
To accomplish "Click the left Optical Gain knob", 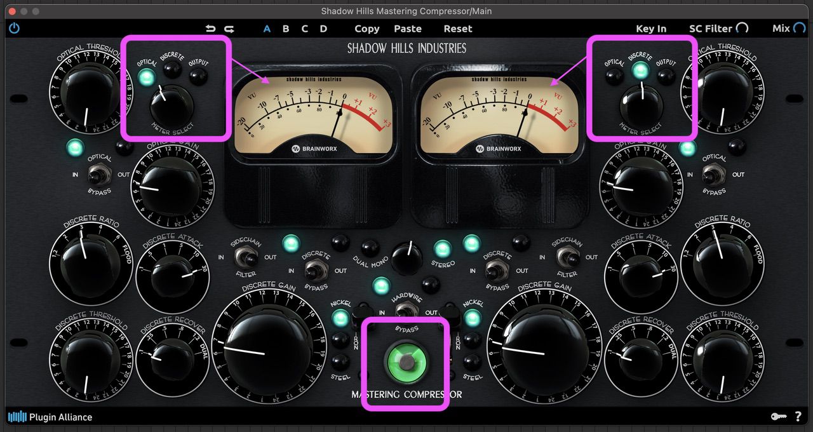I will (x=171, y=187).
